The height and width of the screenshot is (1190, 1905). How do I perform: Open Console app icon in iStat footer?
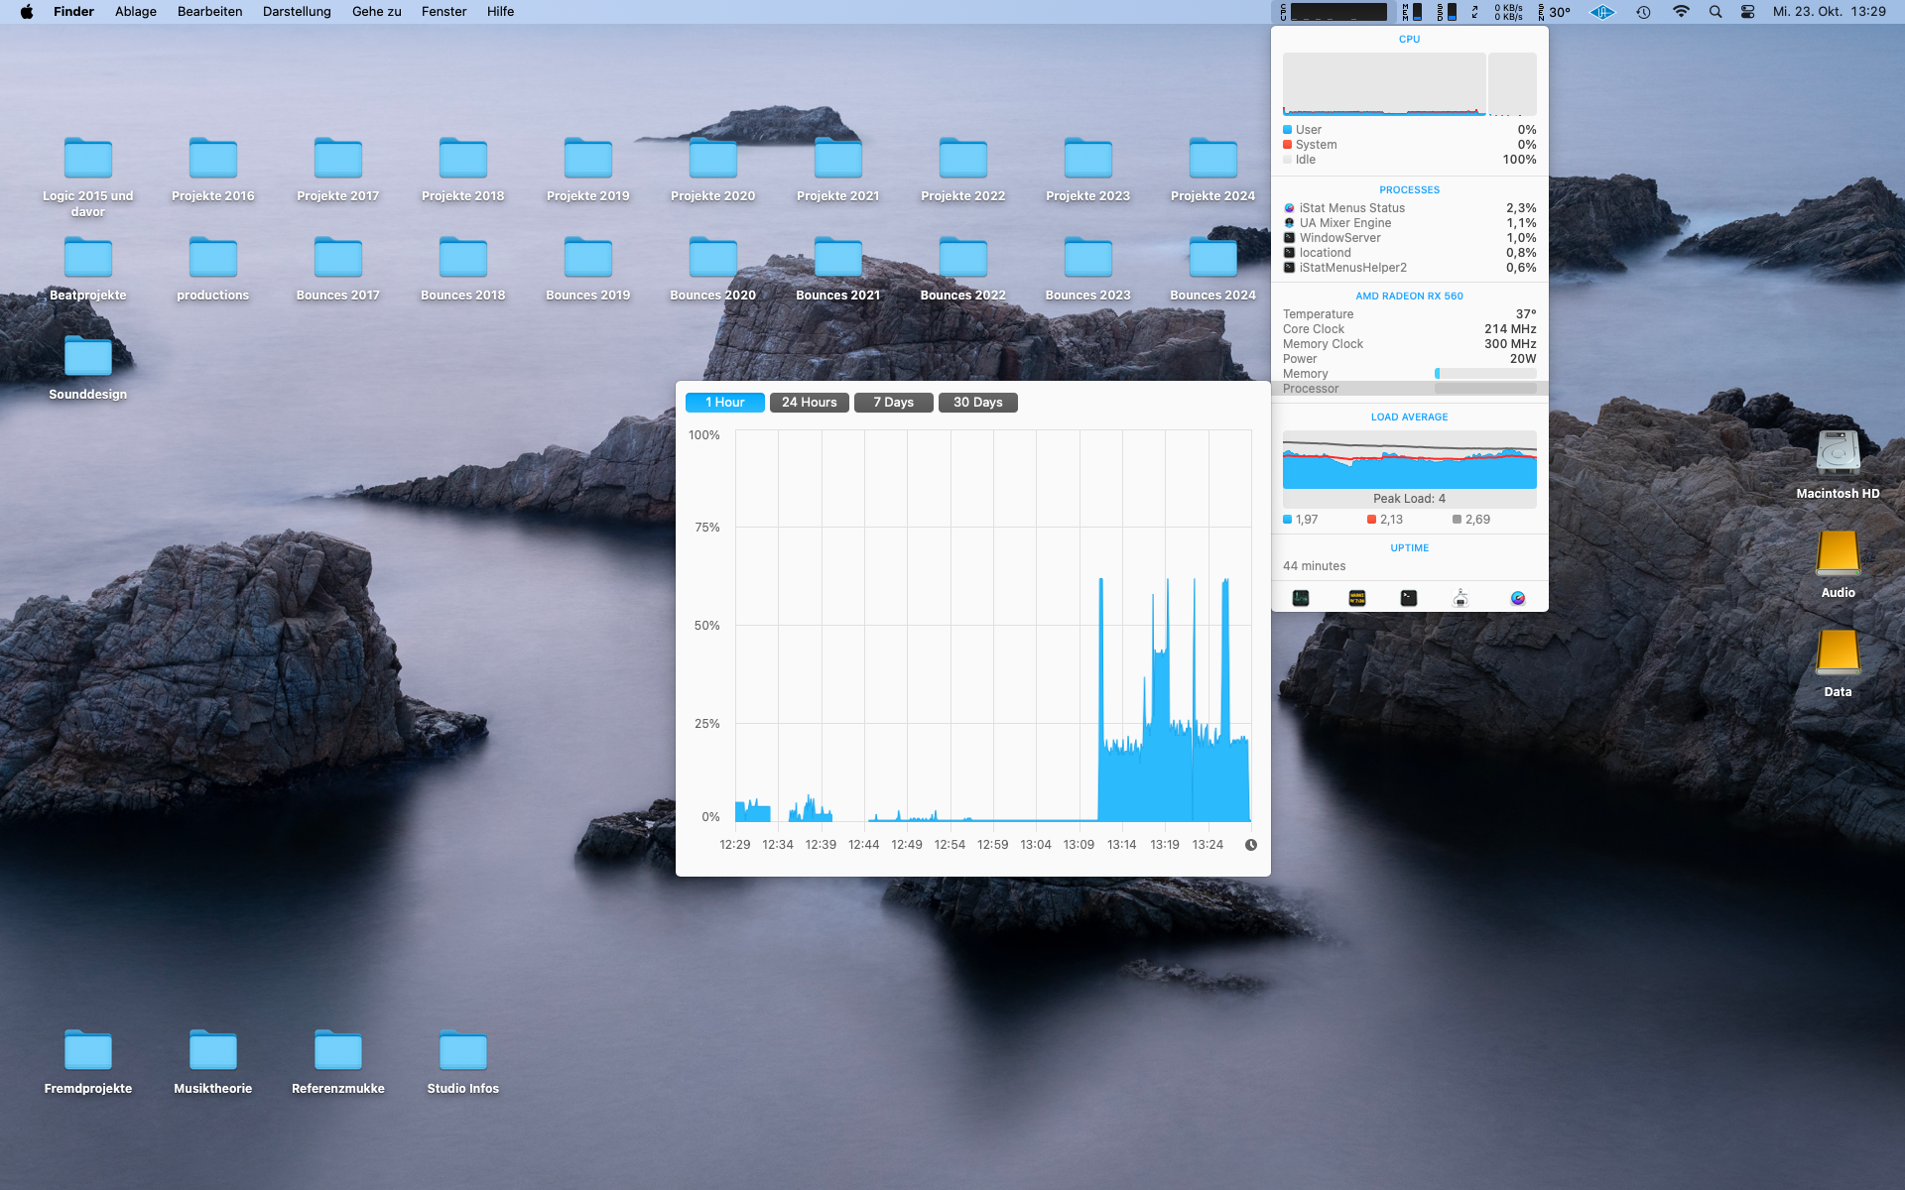tap(1356, 598)
